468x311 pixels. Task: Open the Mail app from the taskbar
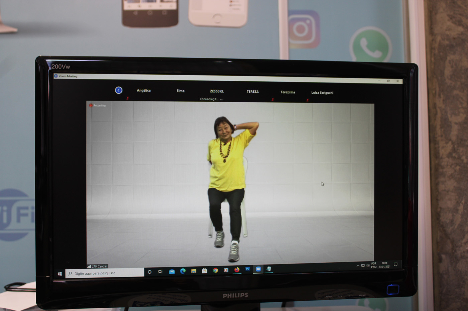tap(172, 271)
